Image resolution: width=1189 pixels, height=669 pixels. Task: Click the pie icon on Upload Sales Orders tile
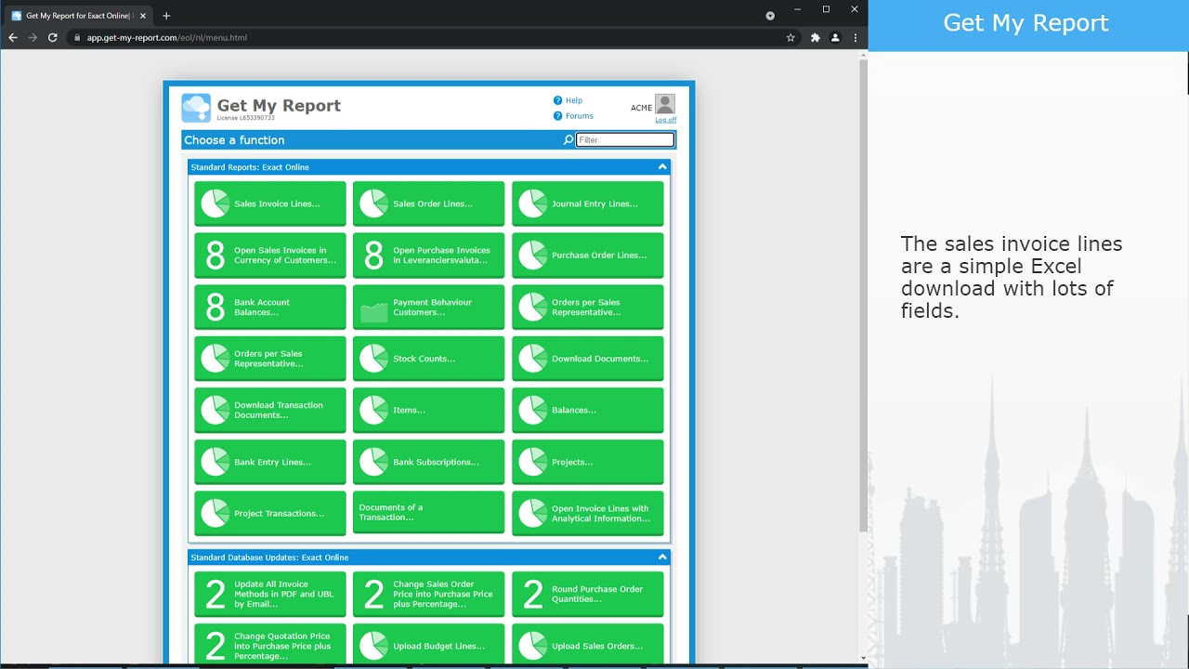click(532, 646)
